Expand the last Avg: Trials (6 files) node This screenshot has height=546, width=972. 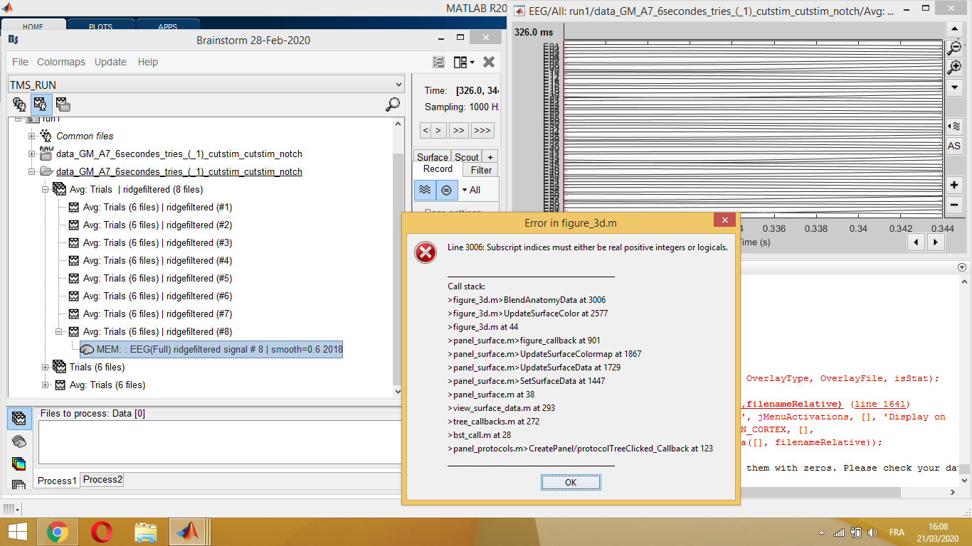coord(45,385)
